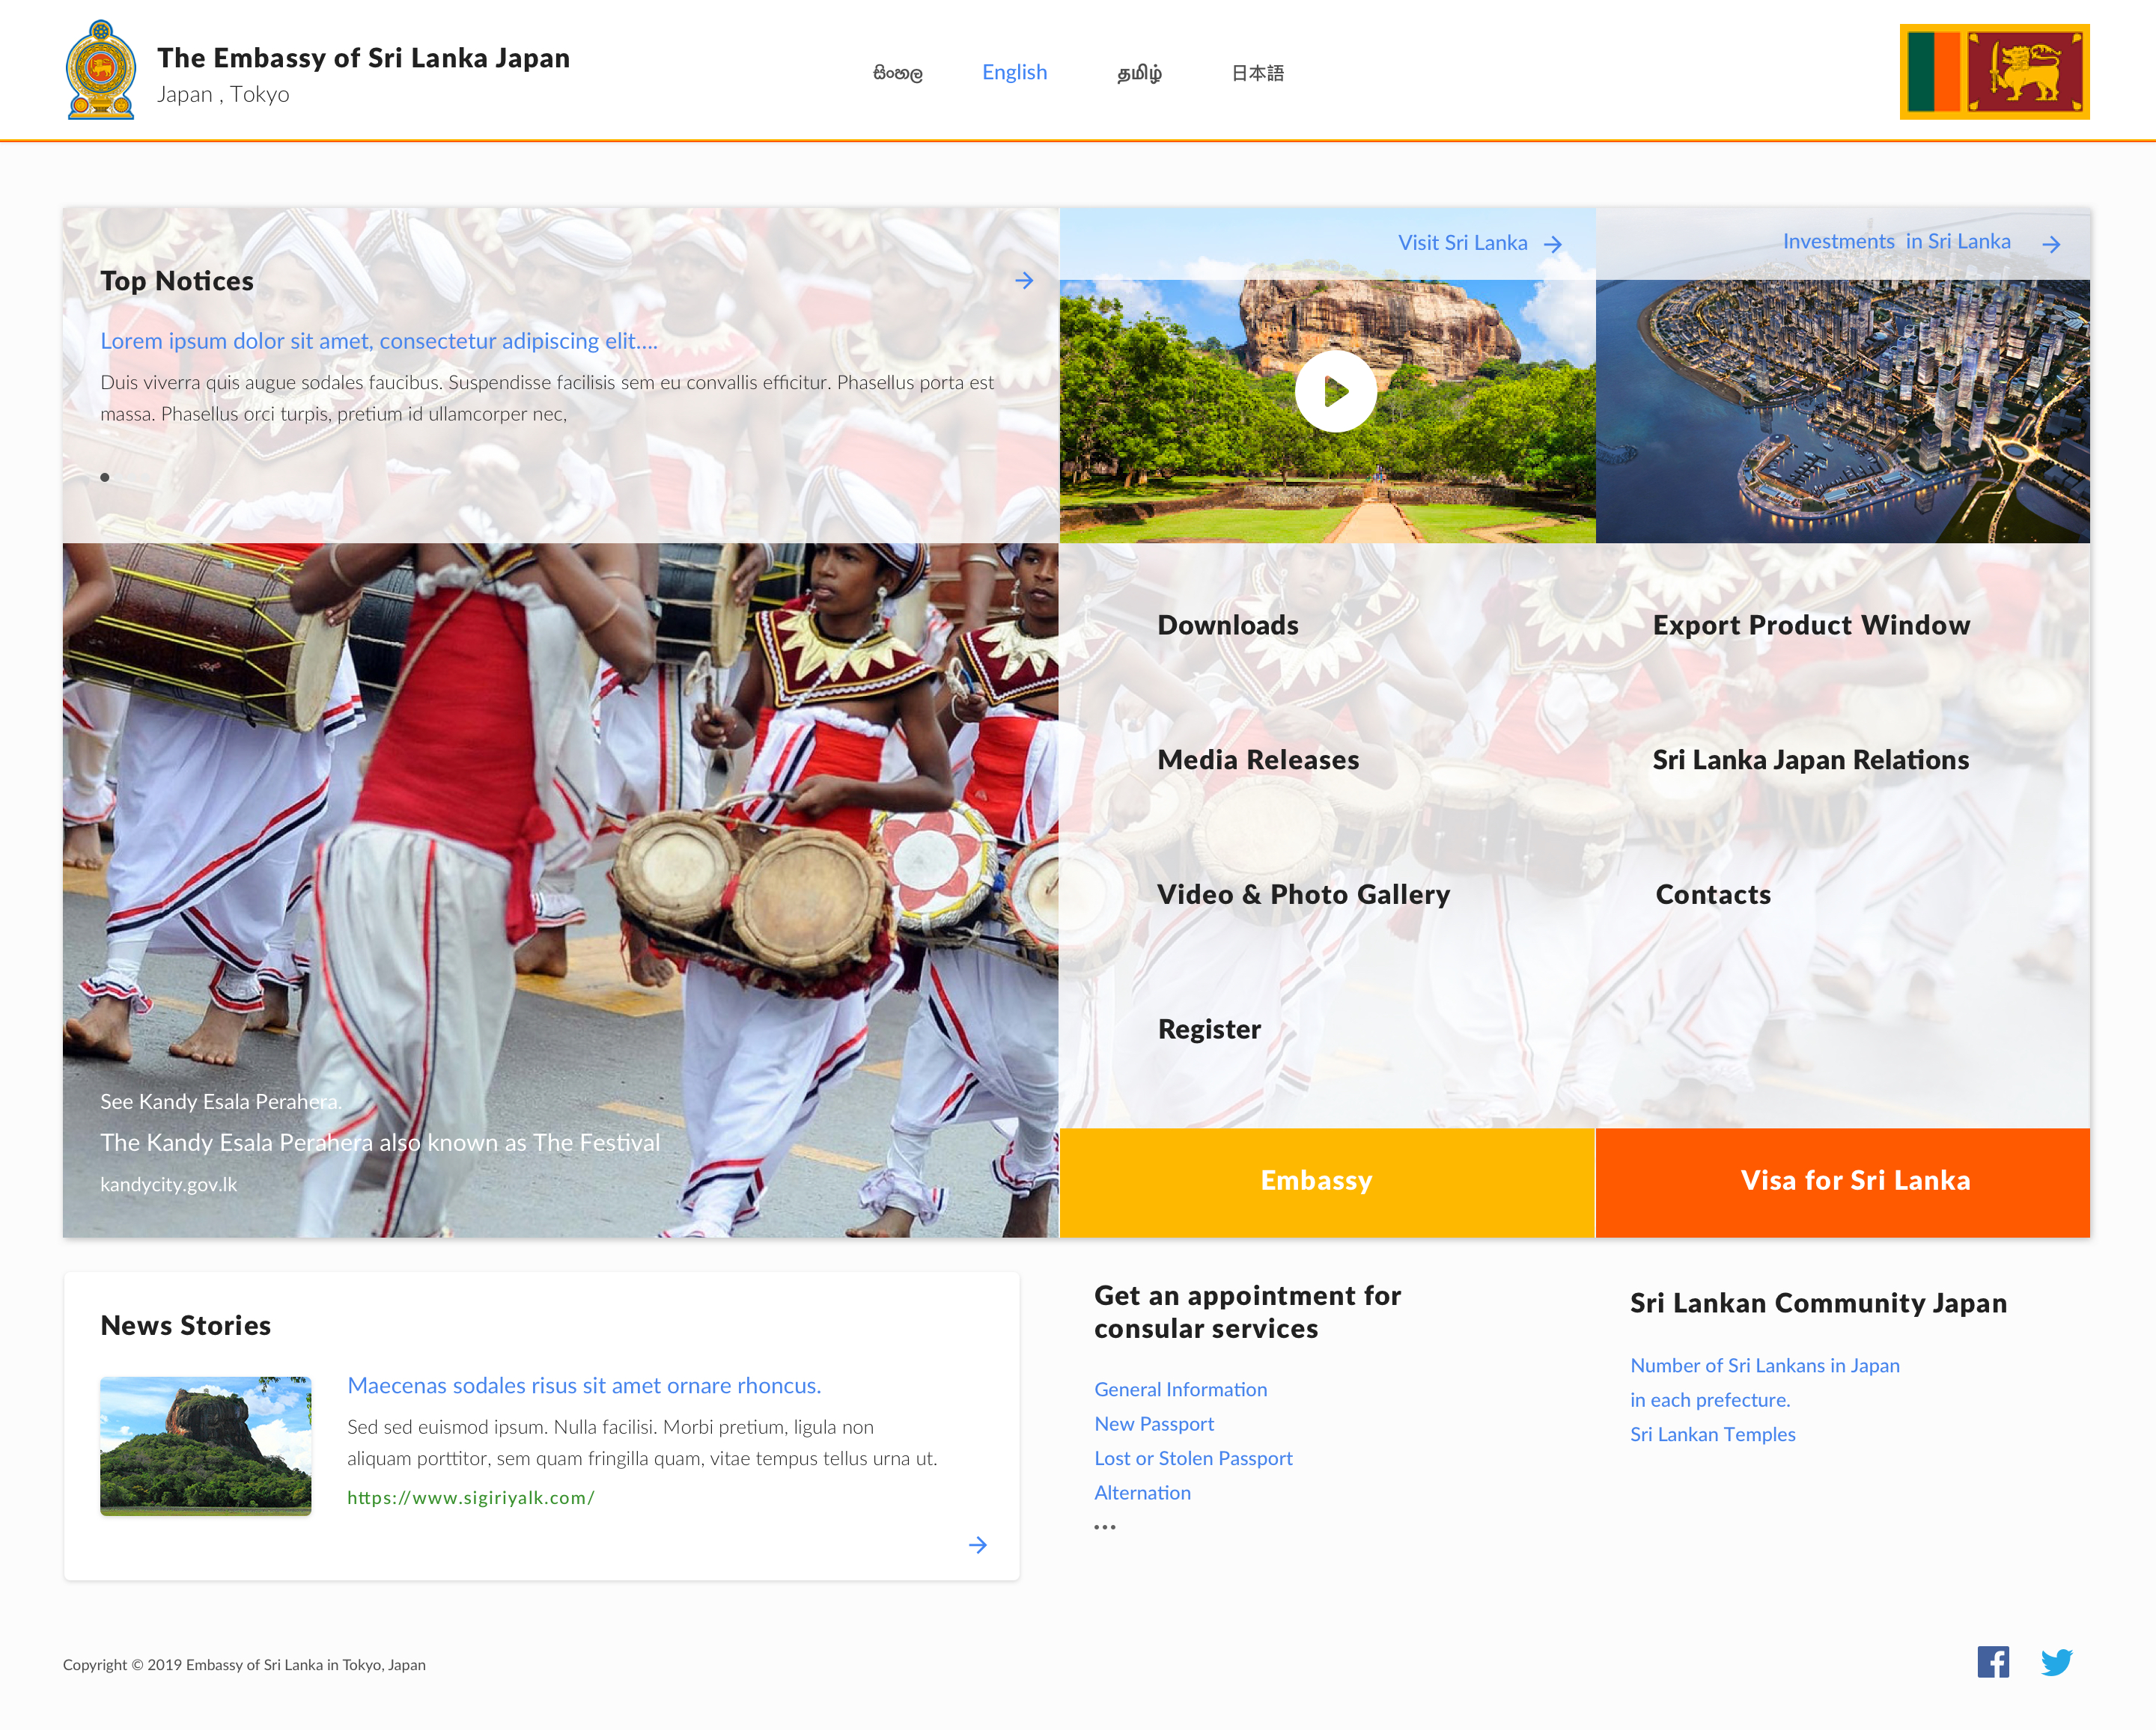Click the arrow beside Top Notices

1024,281
